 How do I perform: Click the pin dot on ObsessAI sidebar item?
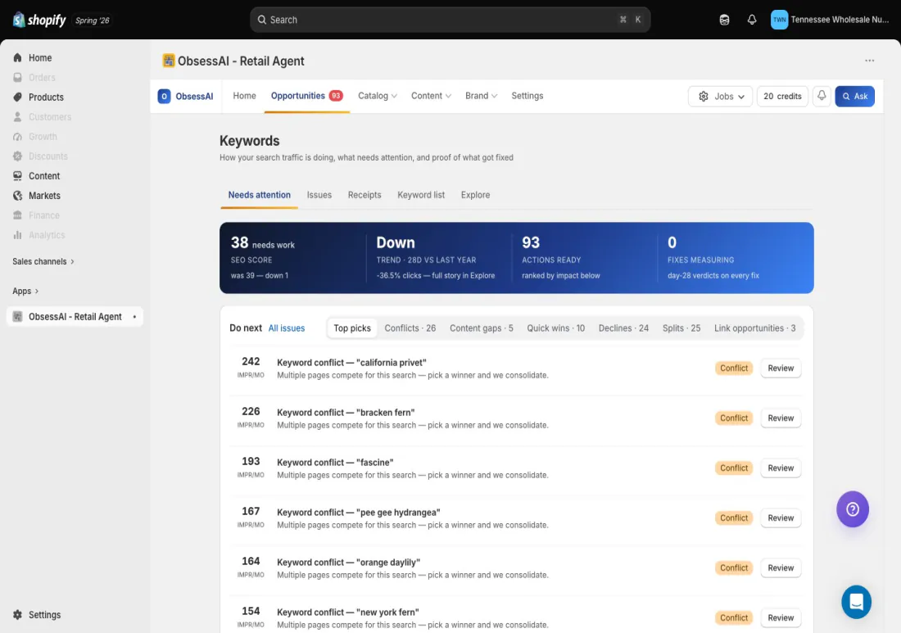[134, 316]
